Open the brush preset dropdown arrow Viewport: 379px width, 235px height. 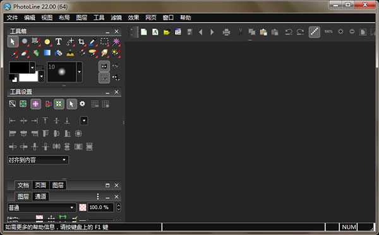coord(80,72)
